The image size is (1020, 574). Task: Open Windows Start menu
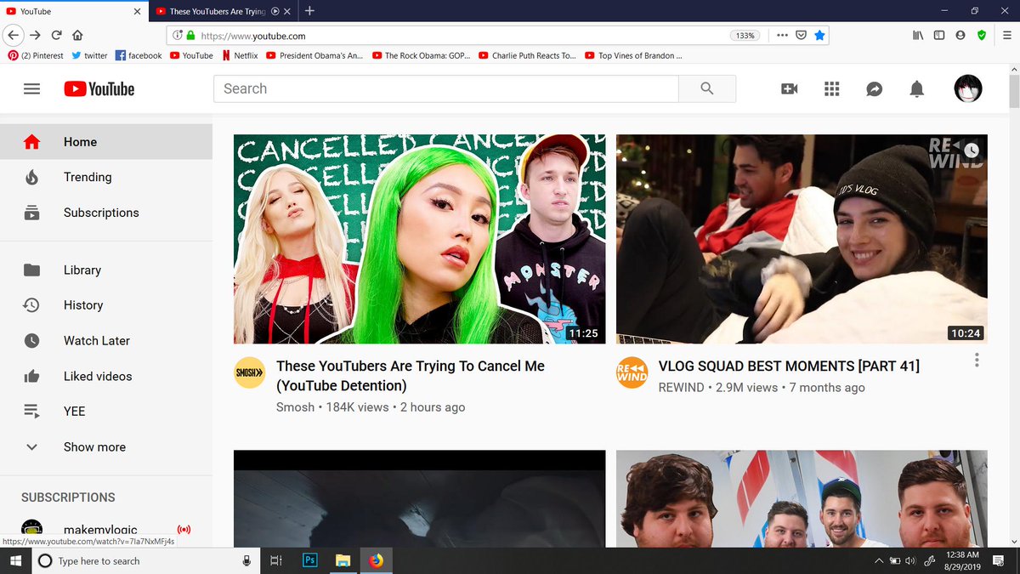(15, 560)
